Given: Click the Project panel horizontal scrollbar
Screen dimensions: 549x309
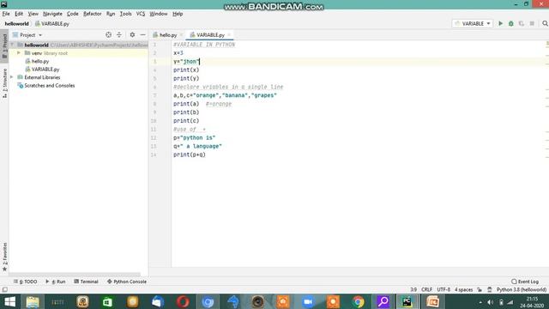Looking at the screenshot, I should pyautogui.click(x=75, y=275).
